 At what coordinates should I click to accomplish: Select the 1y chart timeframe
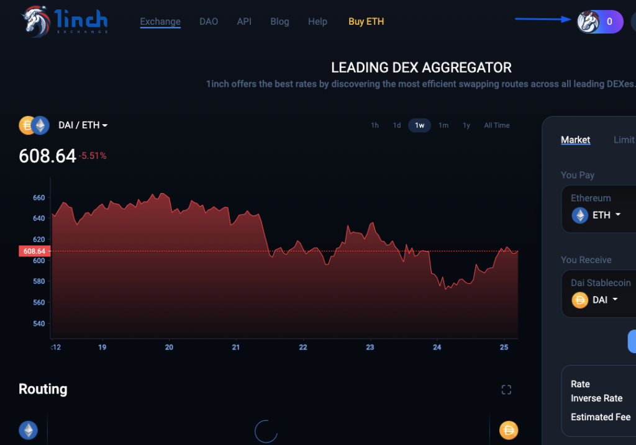click(x=466, y=125)
